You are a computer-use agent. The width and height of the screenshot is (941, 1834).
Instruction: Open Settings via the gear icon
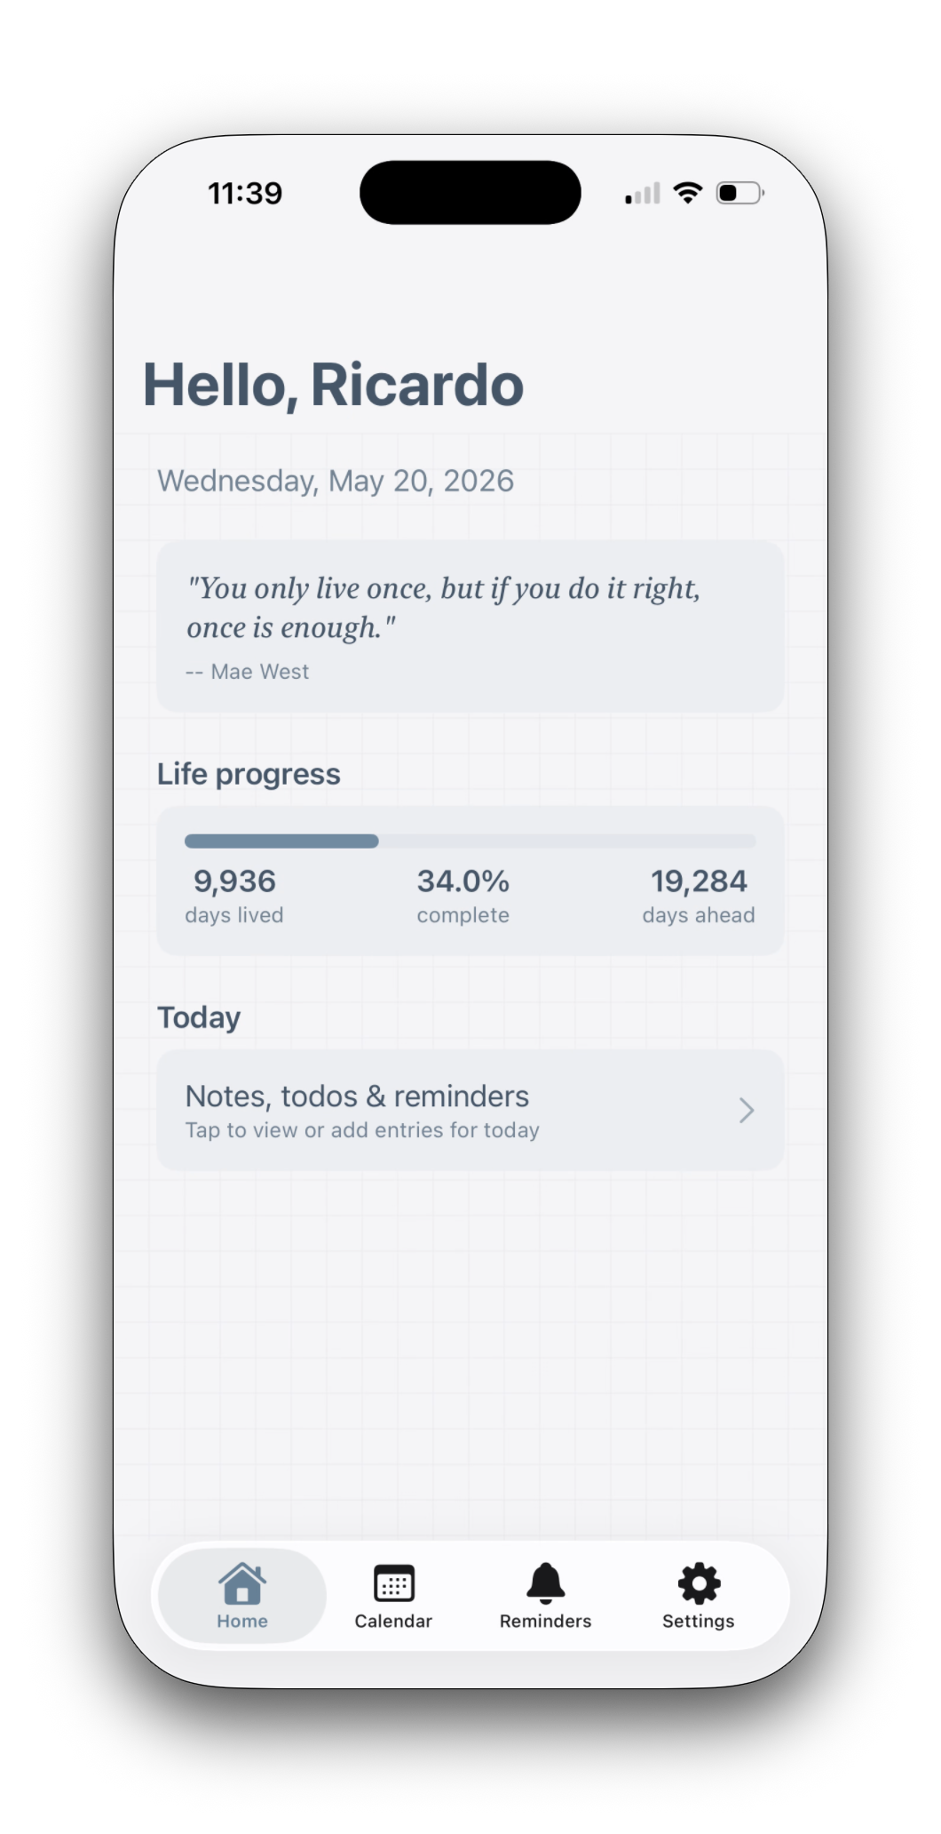click(699, 1583)
